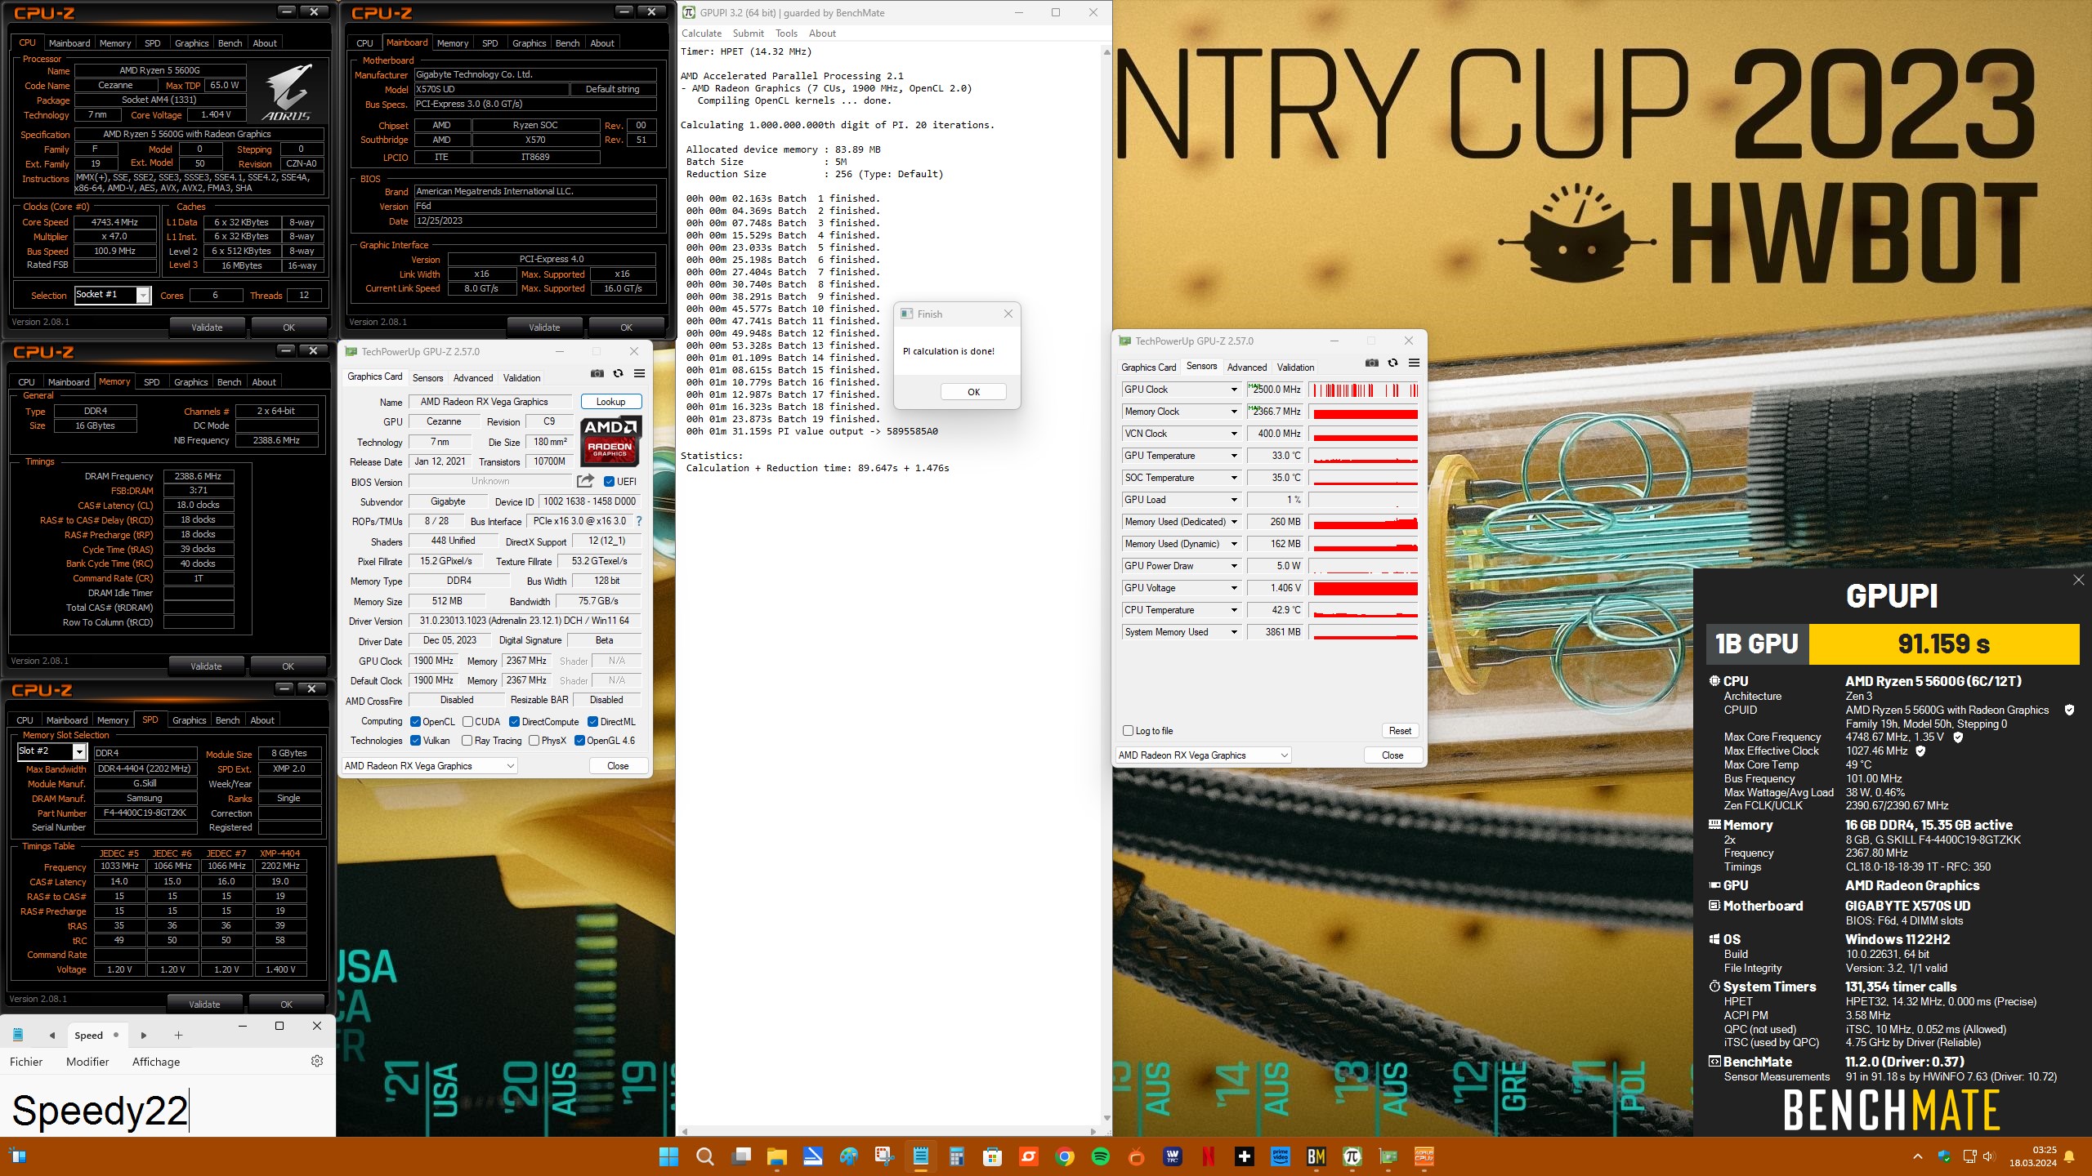Open the GPU Temperature sensor dropdown

pos(1234,456)
